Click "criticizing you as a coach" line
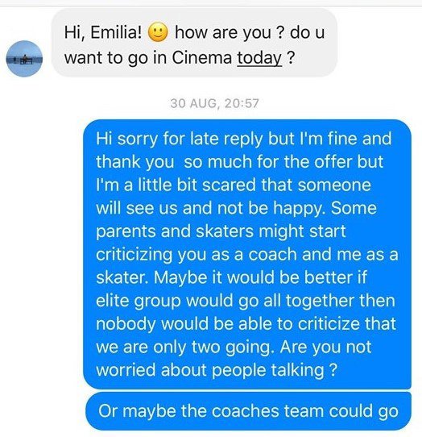 point(197,254)
